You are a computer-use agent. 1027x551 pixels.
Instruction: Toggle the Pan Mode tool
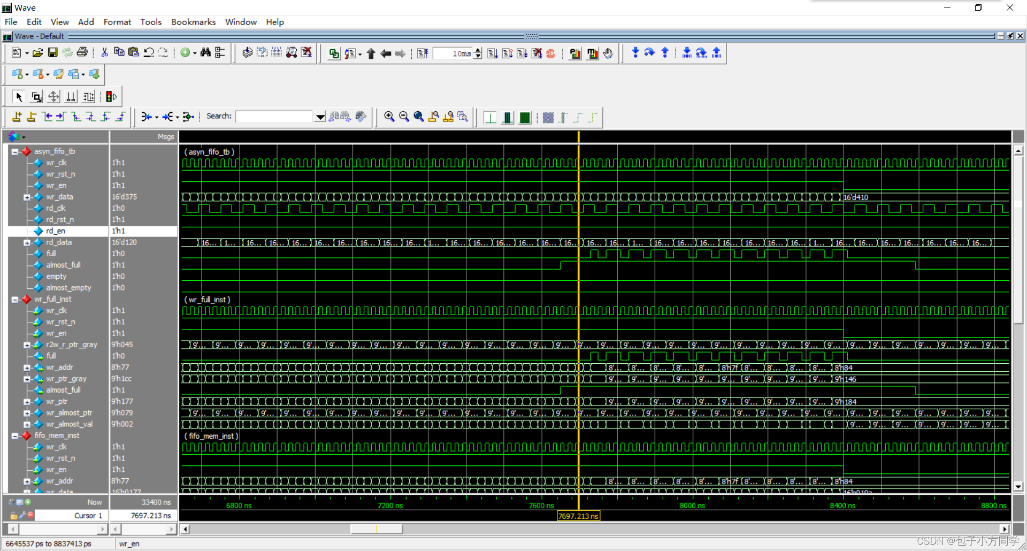coord(53,97)
